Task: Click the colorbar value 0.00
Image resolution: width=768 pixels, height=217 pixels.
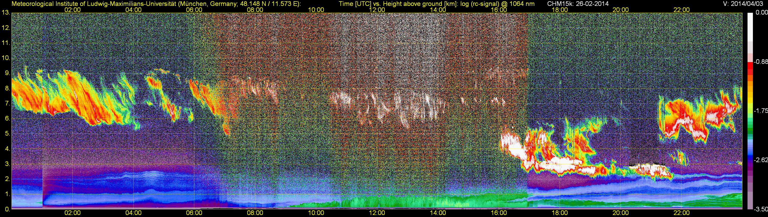Action: [762, 13]
